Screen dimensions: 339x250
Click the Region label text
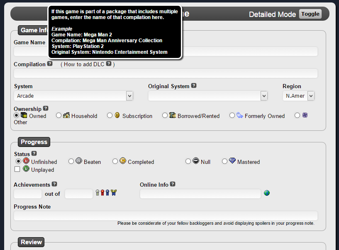[292, 86]
